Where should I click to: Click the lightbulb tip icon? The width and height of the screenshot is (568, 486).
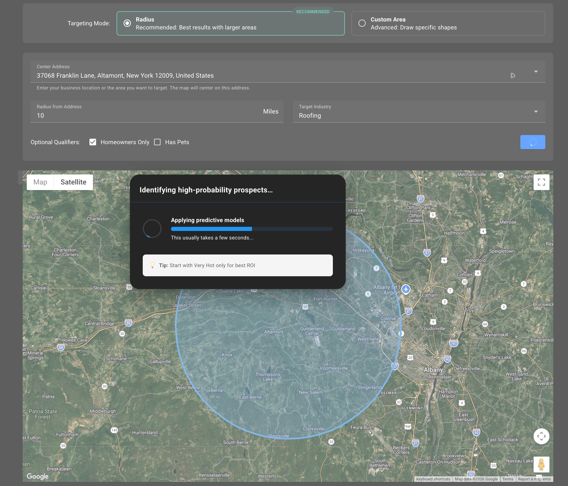coord(153,265)
